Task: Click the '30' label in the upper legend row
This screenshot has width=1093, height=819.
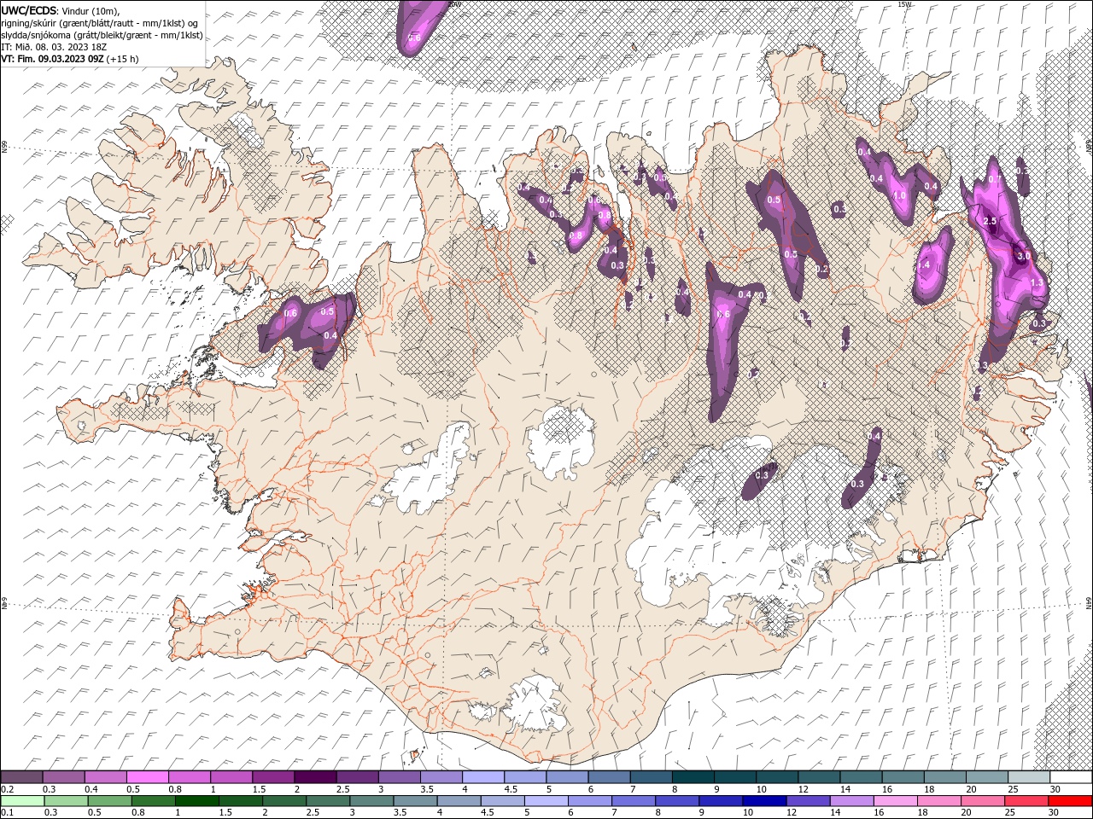Action: (1055, 789)
